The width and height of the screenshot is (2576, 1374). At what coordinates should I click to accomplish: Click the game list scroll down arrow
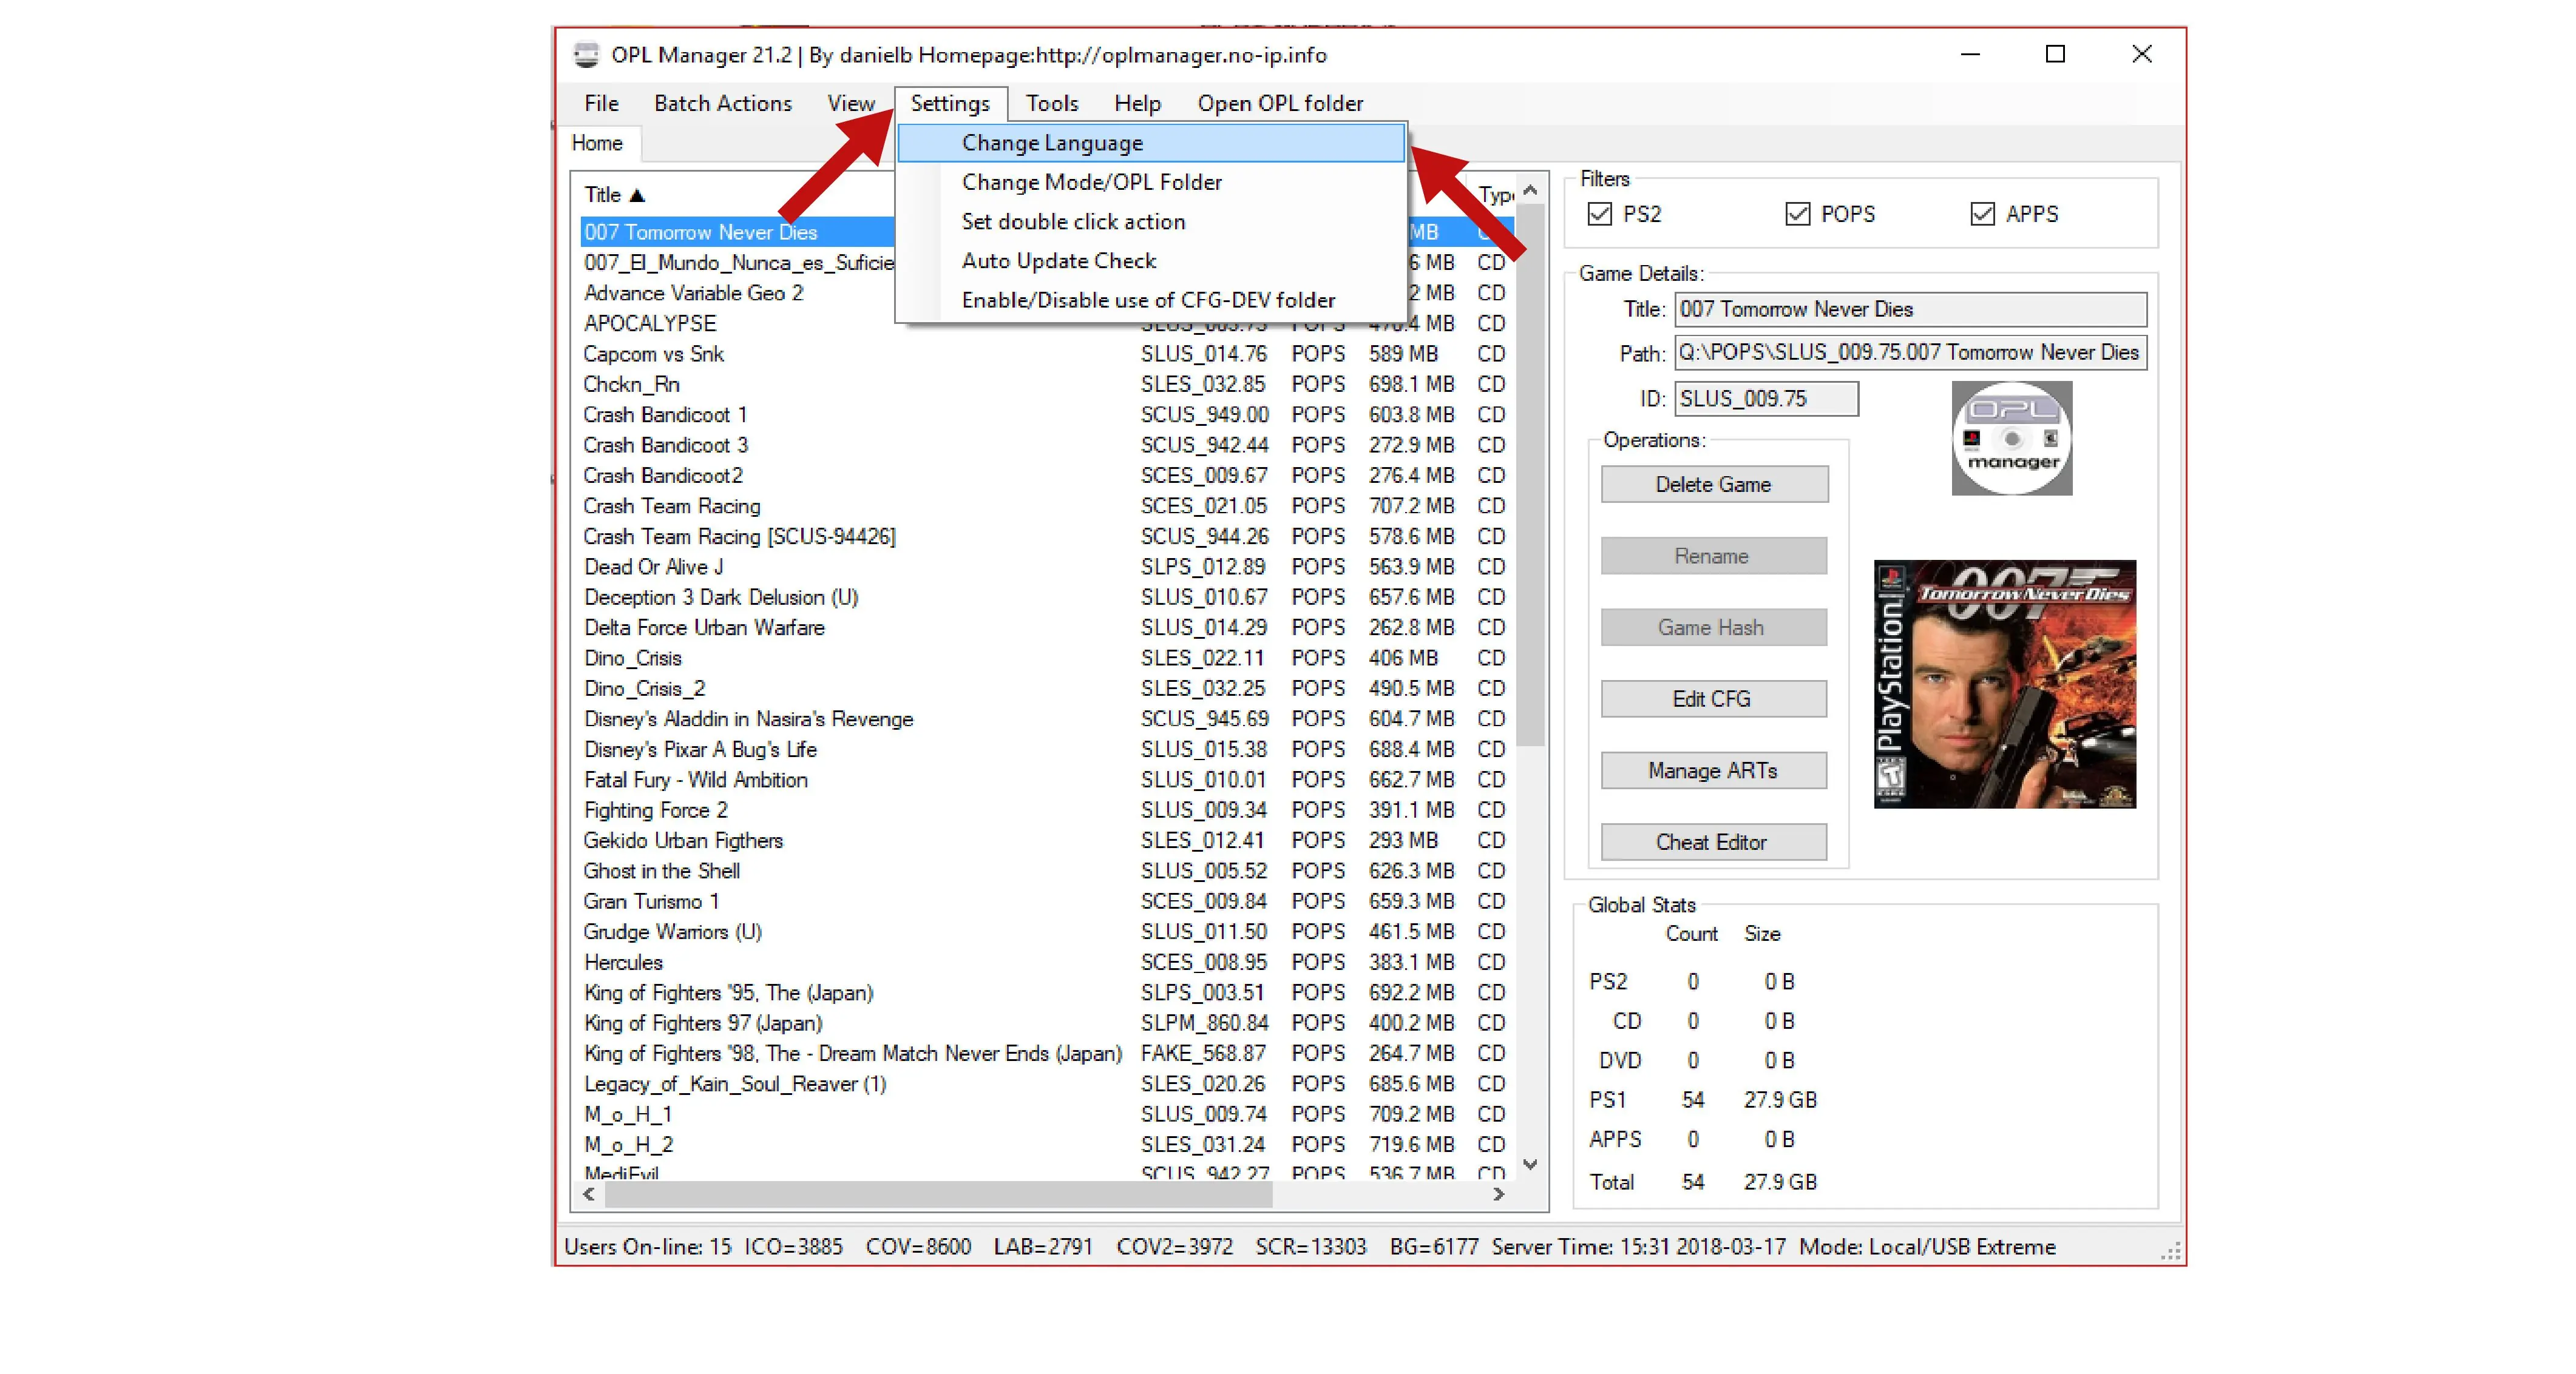pyautogui.click(x=1530, y=1164)
